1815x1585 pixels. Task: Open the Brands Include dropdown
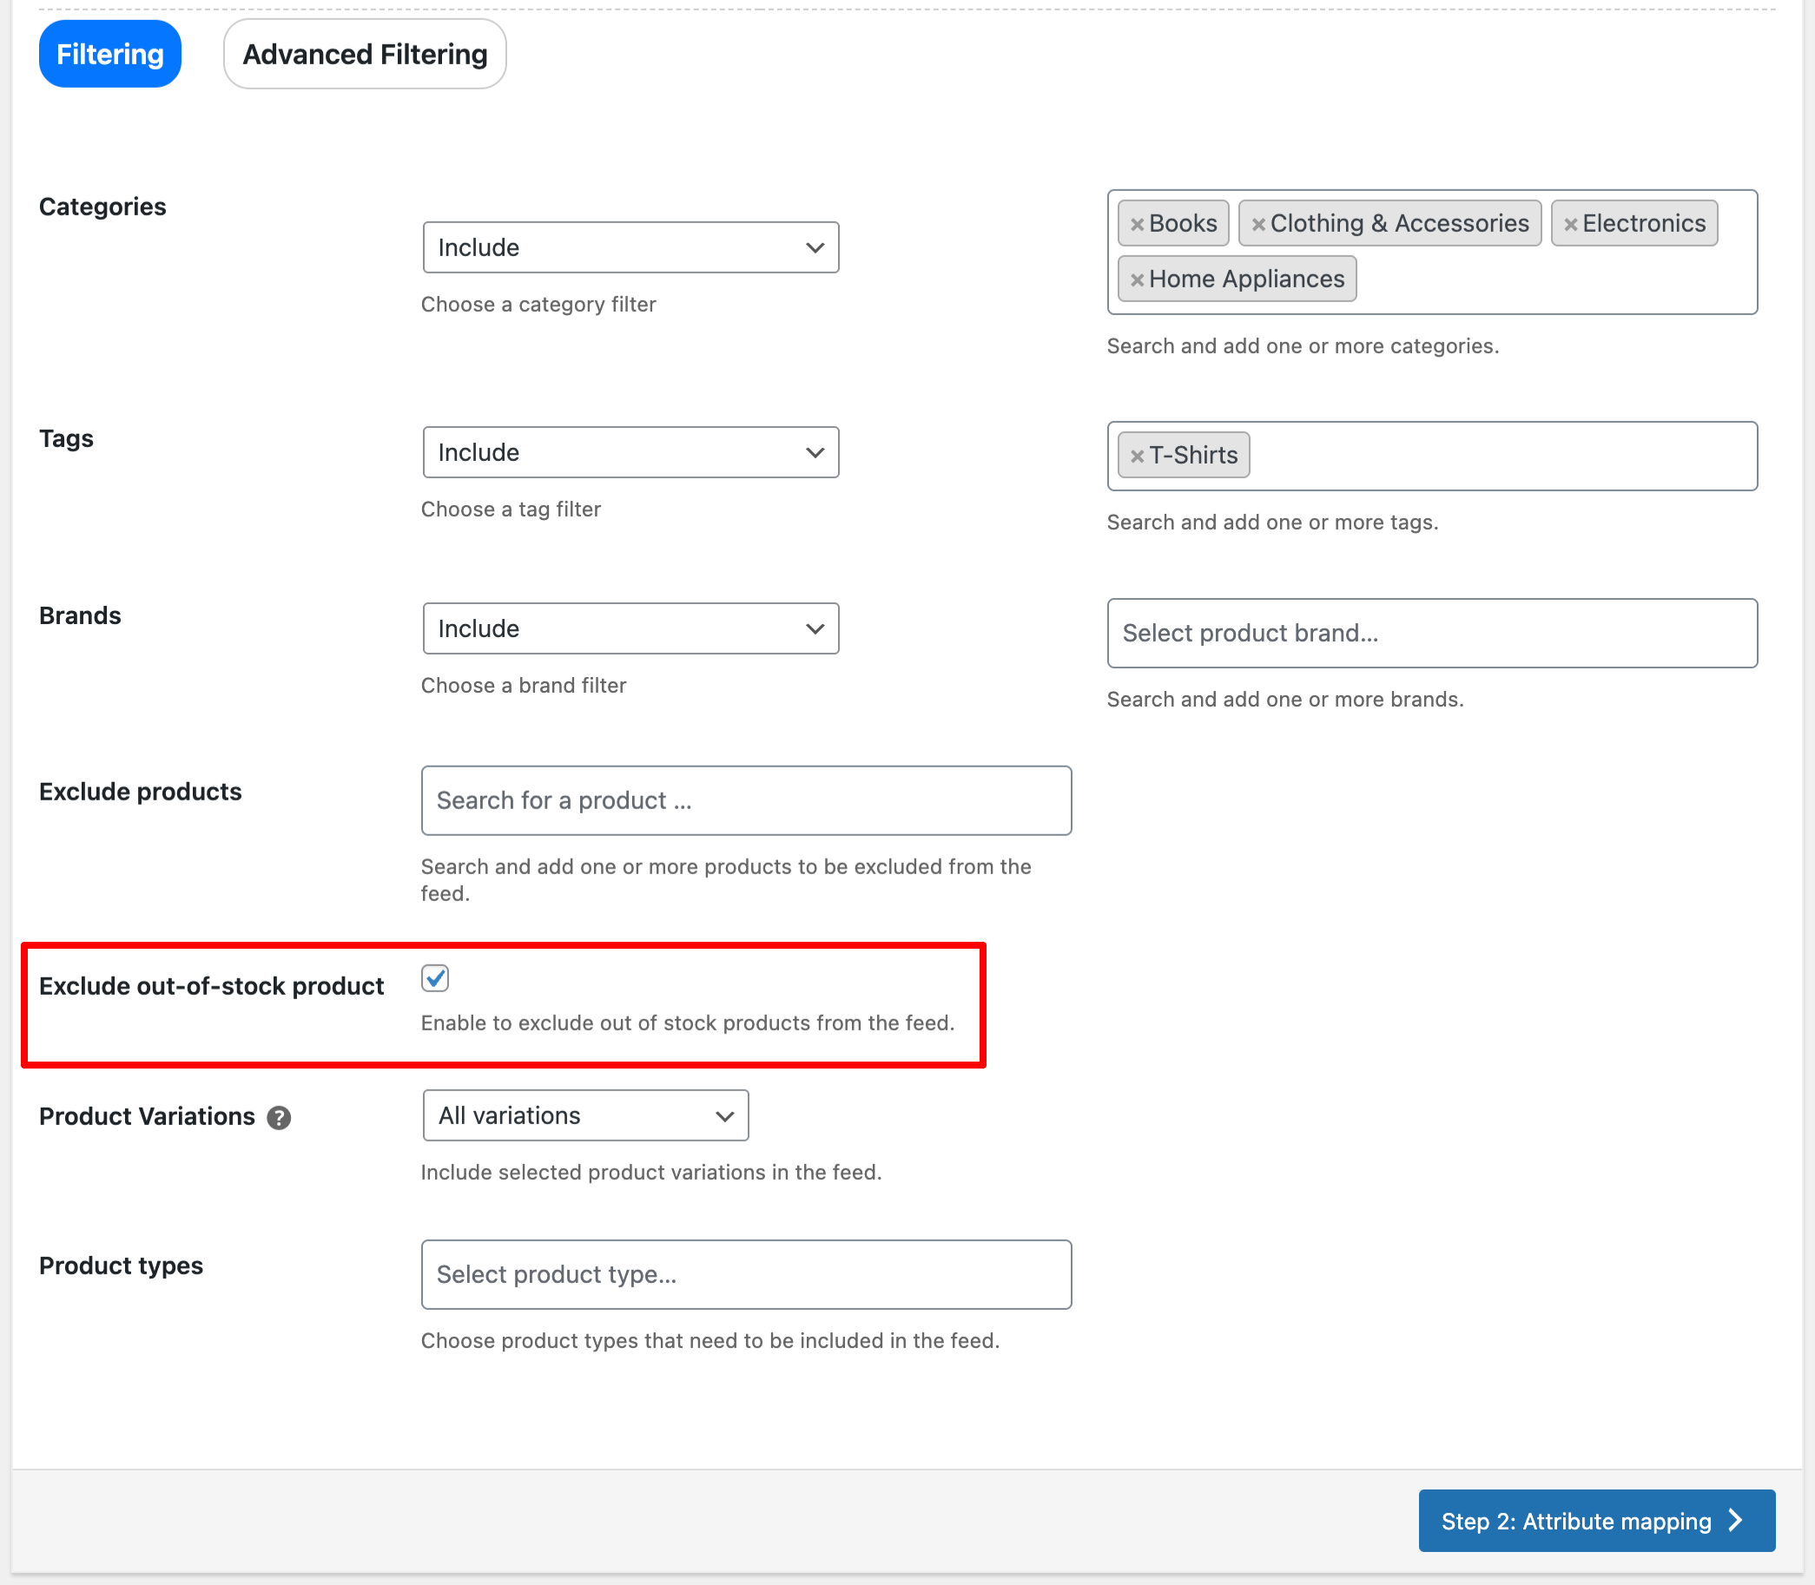630,628
